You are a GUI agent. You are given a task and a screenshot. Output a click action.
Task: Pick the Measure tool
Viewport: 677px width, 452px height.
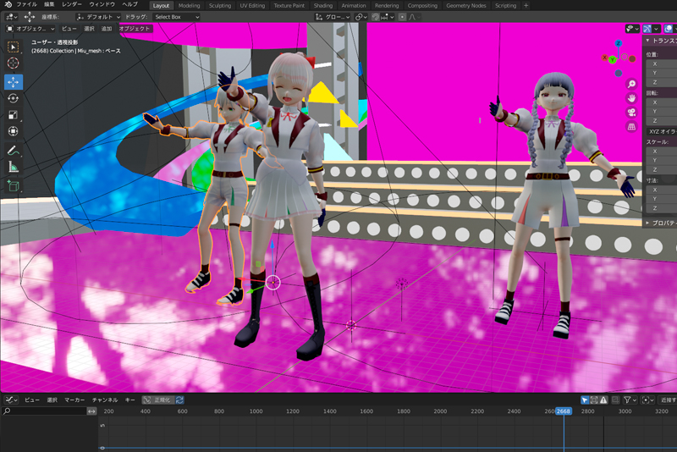coord(14,167)
